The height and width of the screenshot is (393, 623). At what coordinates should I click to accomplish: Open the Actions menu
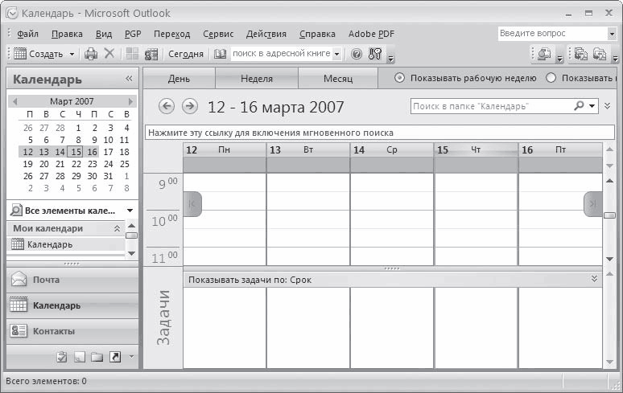point(266,34)
